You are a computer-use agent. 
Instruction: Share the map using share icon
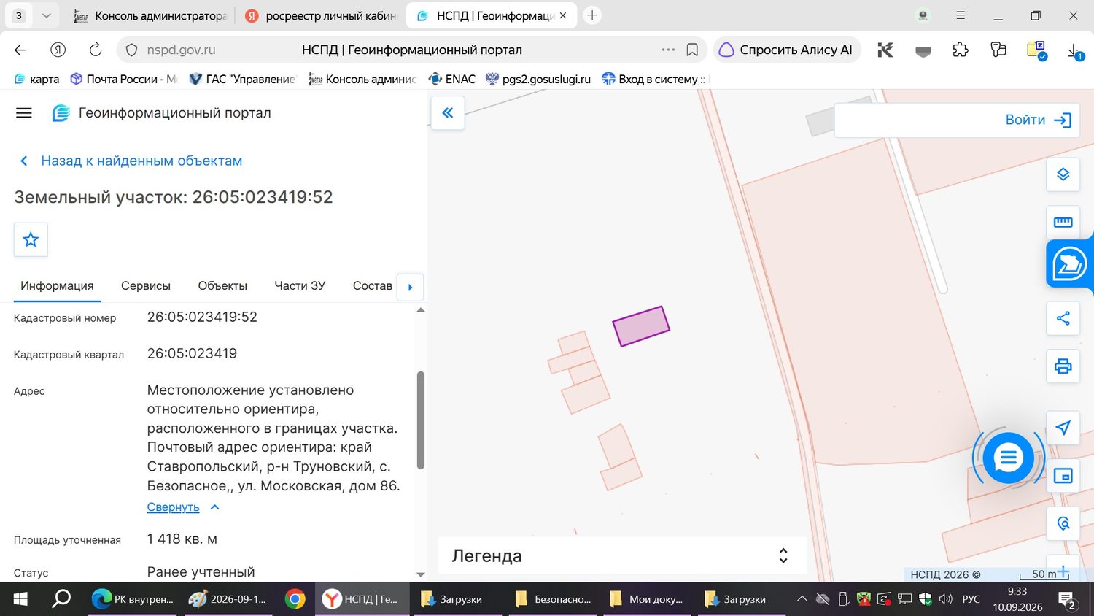coord(1063,318)
